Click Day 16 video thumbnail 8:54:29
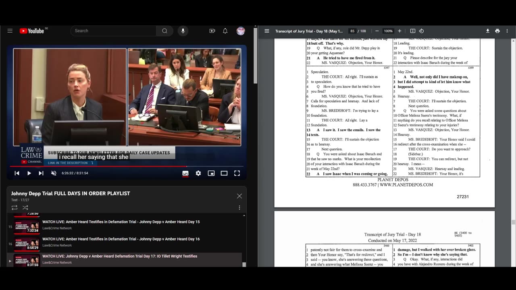Viewport: 516px width, 290px height. [x=27, y=244]
